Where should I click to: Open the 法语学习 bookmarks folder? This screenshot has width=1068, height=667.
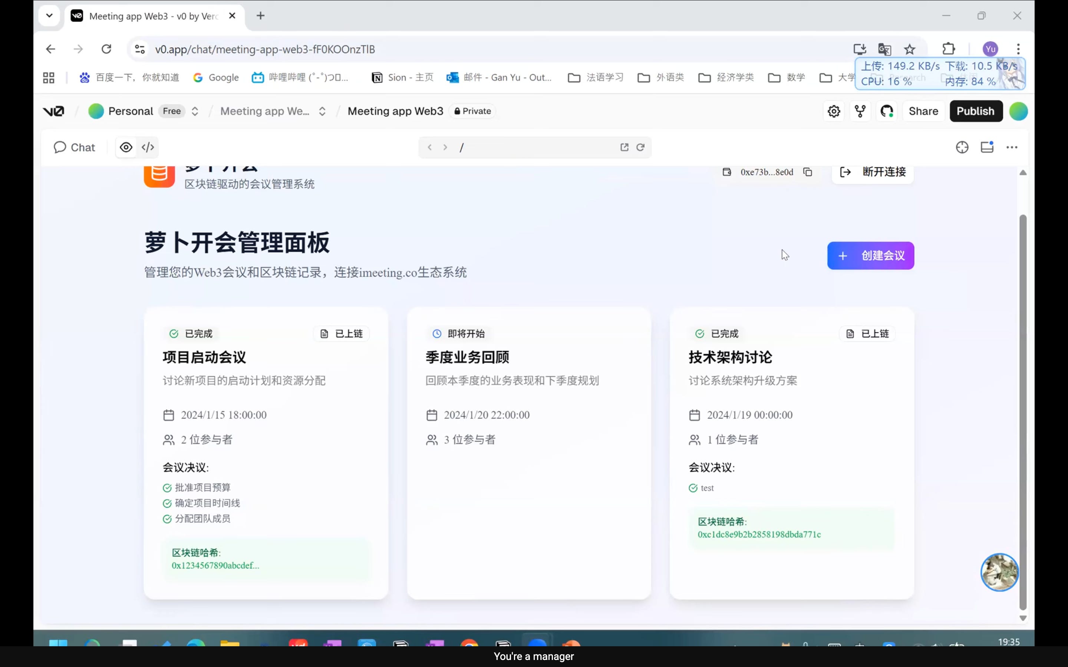(x=596, y=78)
